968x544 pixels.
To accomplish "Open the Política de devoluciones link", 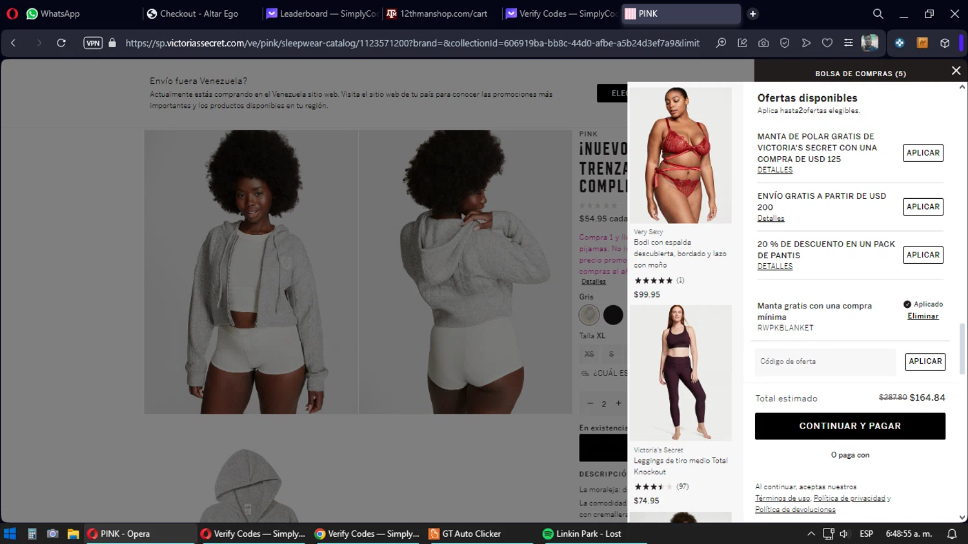I will click(795, 510).
